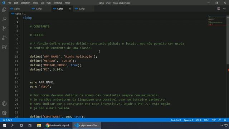Image resolution: width=229 pixels, height=129 pixels.
Task: Show hidden system tray icons
Action: click(221, 125)
